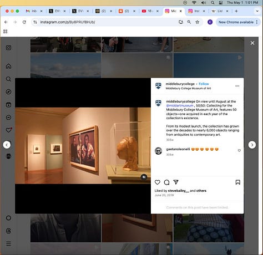Open @middartmuseum mention link
Screen dimensions: 263x255
point(180,105)
